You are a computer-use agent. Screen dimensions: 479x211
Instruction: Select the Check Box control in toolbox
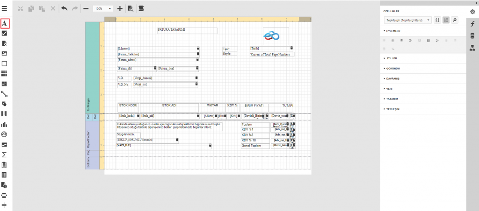coord(4,33)
